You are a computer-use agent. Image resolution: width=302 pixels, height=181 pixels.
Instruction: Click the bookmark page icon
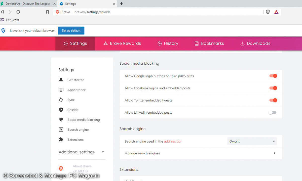pos(48,12)
